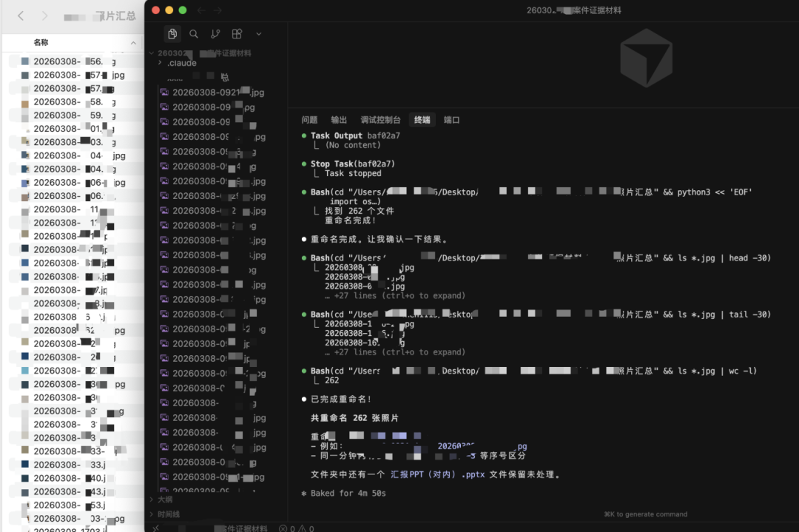Open the Extensions view icon

tap(237, 33)
